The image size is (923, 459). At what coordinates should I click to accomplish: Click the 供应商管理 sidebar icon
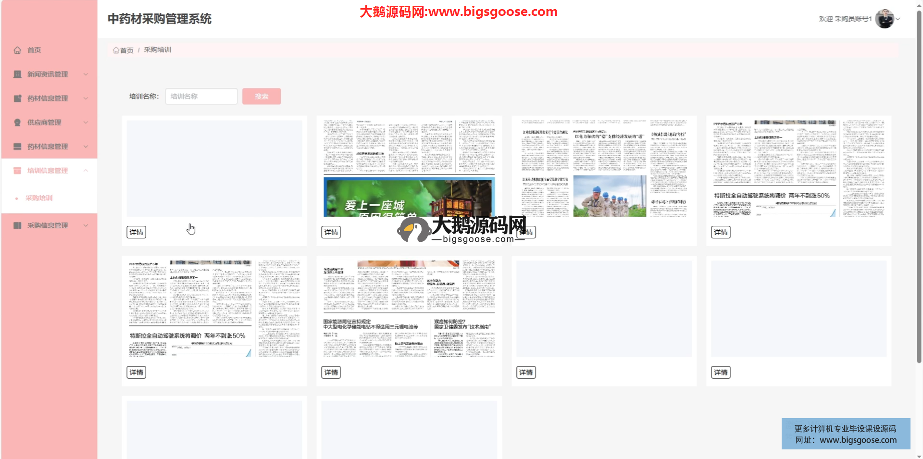coord(17,123)
